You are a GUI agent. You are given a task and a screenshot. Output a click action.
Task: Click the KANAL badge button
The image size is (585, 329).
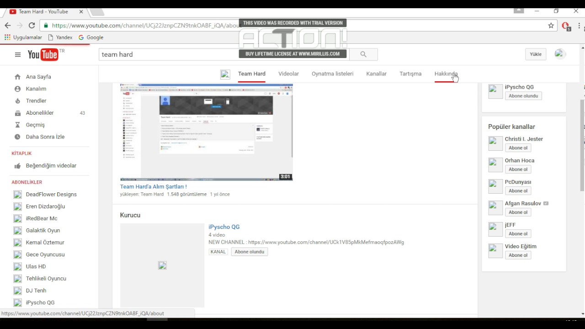218,252
